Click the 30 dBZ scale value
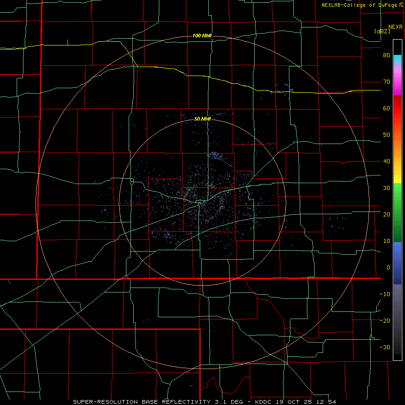 point(387,188)
